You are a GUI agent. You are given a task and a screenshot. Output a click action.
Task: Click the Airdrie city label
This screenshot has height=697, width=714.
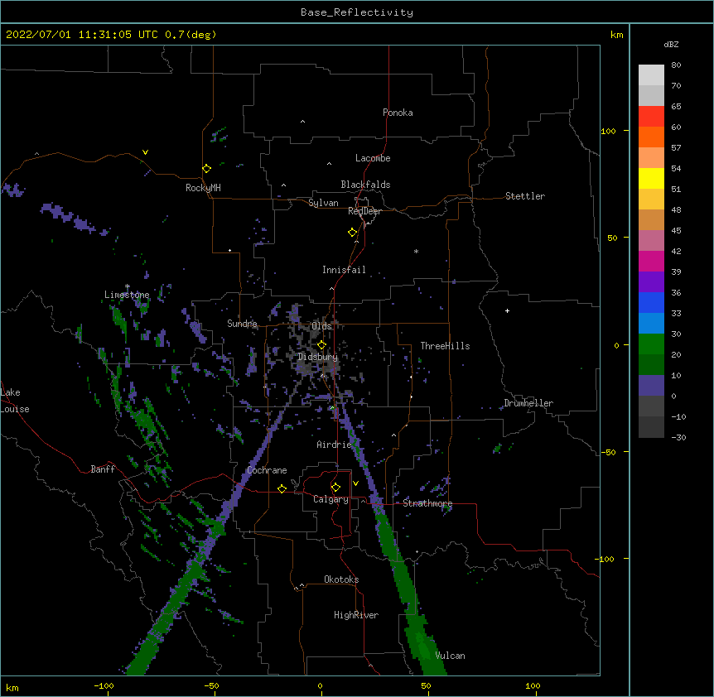(334, 445)
